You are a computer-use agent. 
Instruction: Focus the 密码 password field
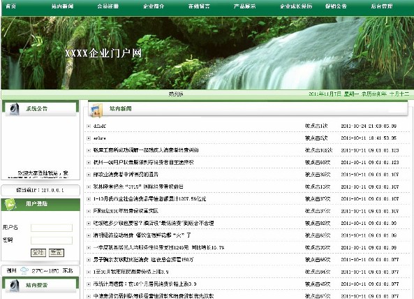pyautogui.click(x=52, y=240)
